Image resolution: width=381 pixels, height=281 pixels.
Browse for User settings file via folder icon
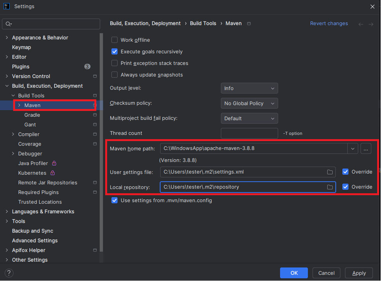tap(330, 172)
